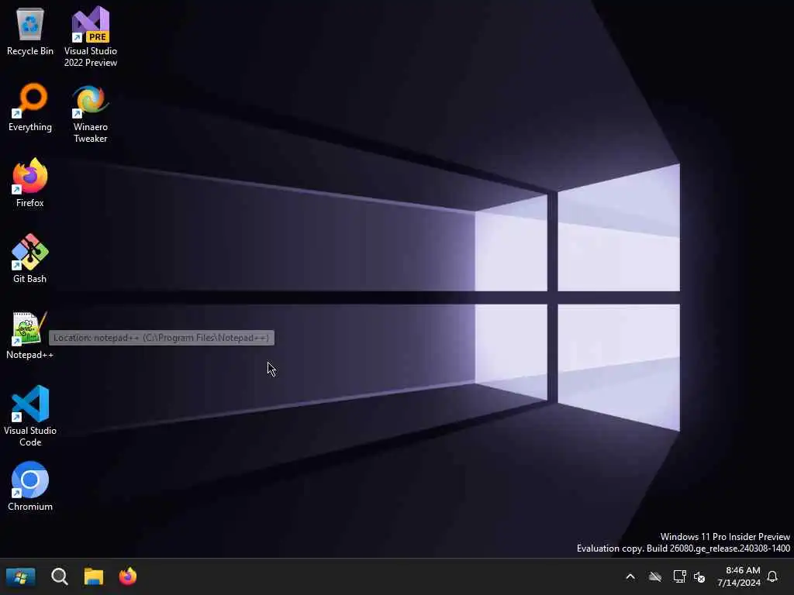Image resolution: width=794 pixels, height=595 pixels.
Task: Expand hidden system tray icons chevron
Action: point(630,576)
